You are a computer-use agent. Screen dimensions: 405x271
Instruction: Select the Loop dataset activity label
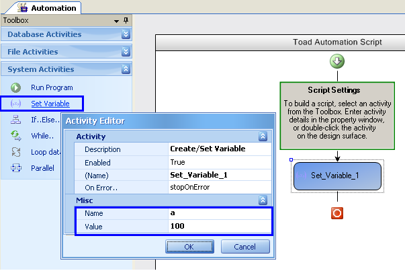tap(46, 152)
